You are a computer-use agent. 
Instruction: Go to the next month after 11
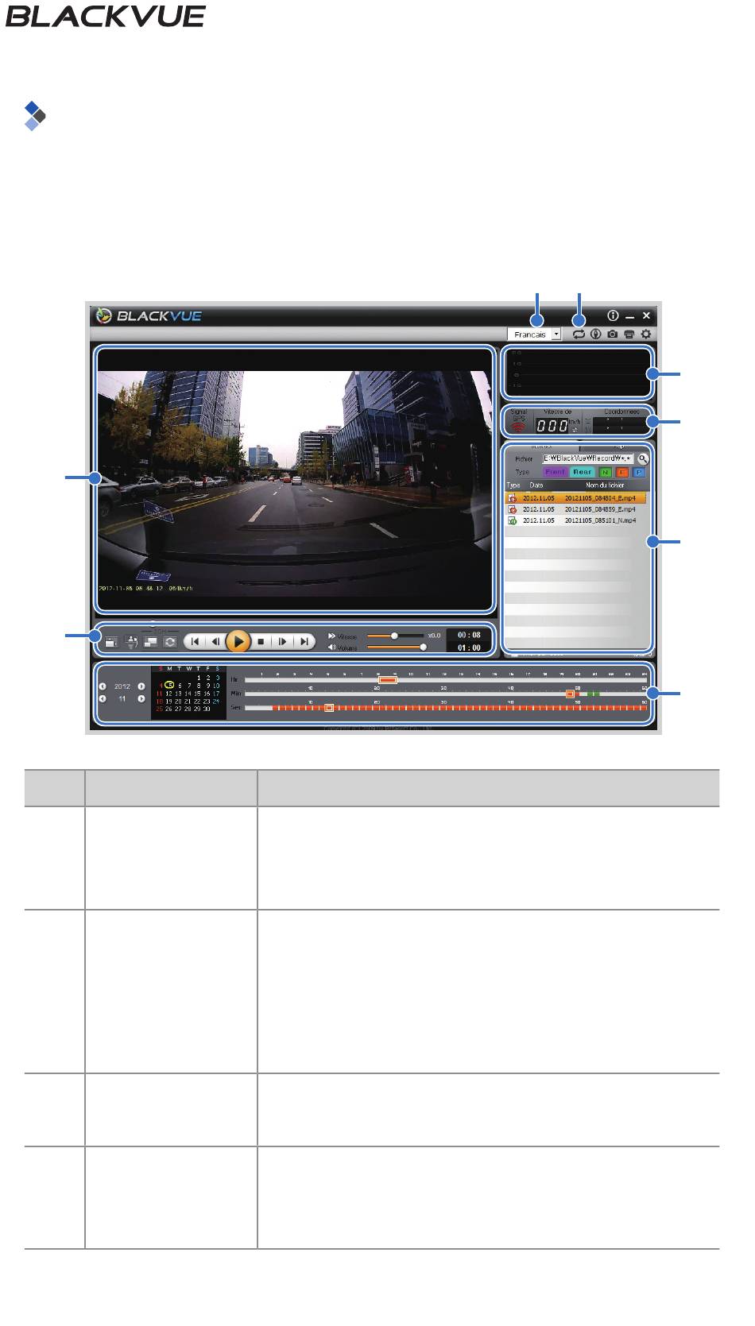(141, 699)
